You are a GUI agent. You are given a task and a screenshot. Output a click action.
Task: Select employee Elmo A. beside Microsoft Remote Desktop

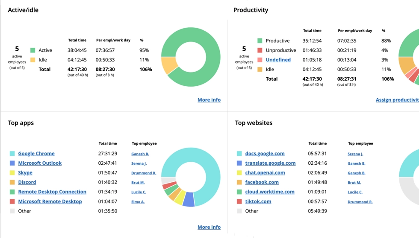[x=138, y=202]
